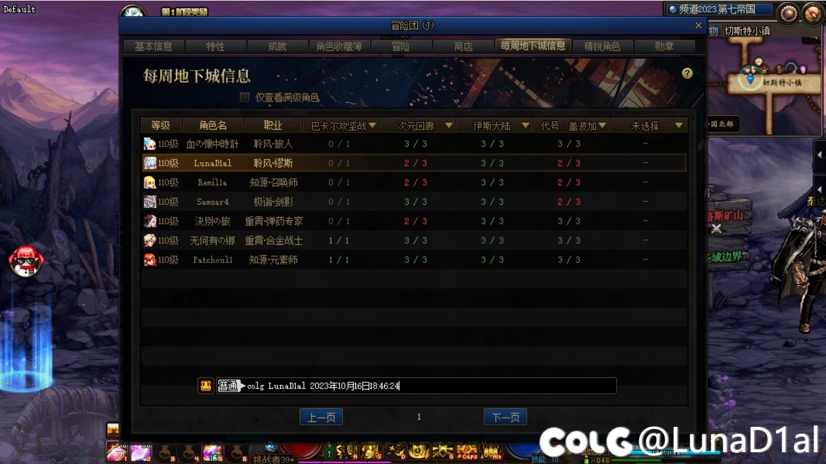Click the avatar icon of 无何有の郷 row
The height and width of the screenshot is (464, 826).
[x=150, y=240]
